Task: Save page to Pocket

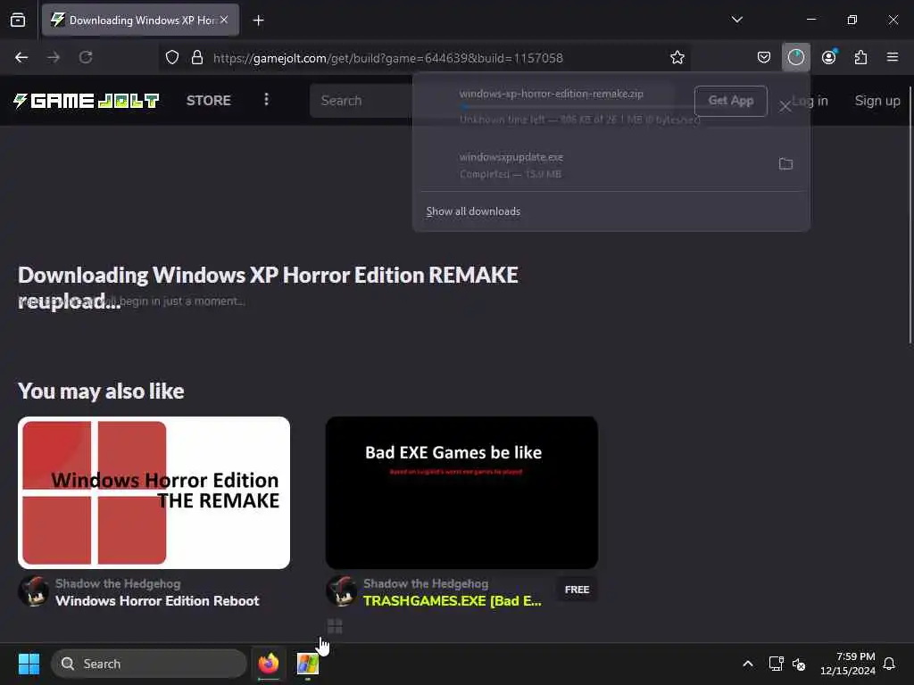Action: point(764,57)
